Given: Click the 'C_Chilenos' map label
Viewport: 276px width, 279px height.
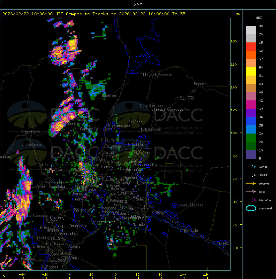Looking at the screenshot, I should pyautogui.click(x=32, y=144).
